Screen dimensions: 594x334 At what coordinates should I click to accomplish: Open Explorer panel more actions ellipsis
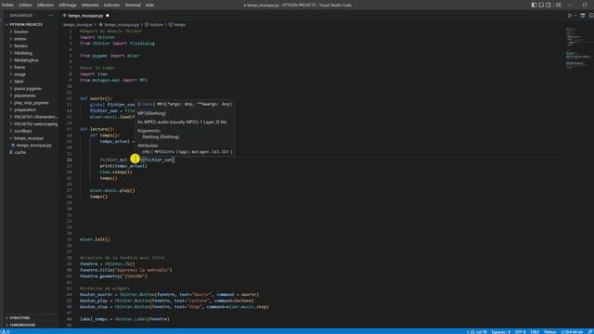[x=51, y=16]
